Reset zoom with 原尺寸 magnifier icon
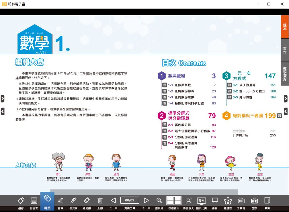This screenshot has width=289, height=212. click(x=159, y=201)
